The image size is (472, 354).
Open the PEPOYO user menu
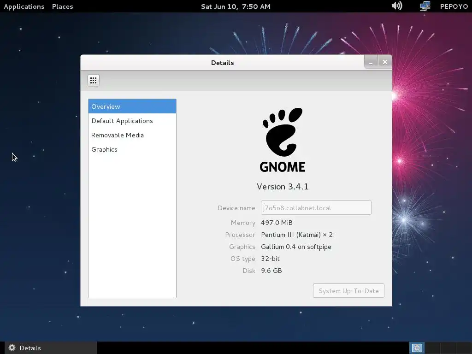click(454, 6)
